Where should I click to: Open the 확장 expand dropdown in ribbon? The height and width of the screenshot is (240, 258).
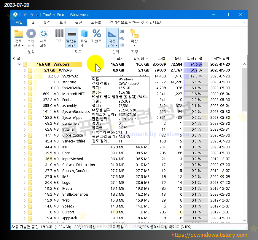(x=134, y=38)
